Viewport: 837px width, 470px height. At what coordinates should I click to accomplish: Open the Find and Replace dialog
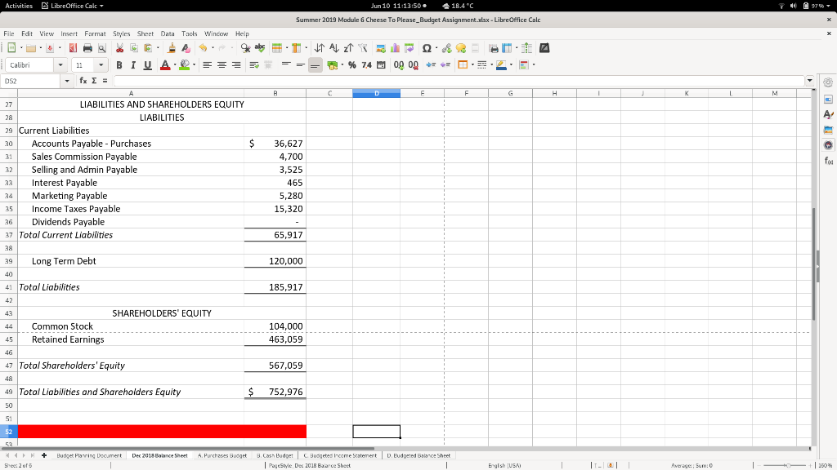(x=244, y=48)
